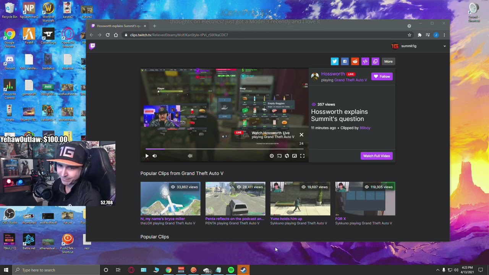Open the Chrome three-dot menu
Image resolution: width=489 pixels, height=275 pixels.
tap(444, 35)
